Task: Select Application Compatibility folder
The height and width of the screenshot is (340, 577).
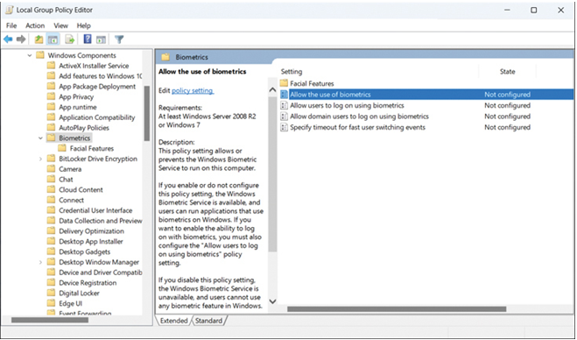Action: [x=97, y=117]
